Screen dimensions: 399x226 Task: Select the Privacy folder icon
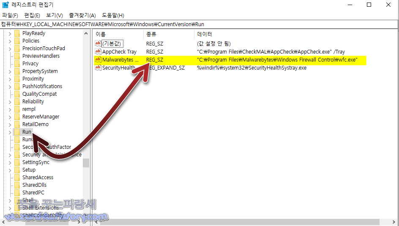[17, 64]
